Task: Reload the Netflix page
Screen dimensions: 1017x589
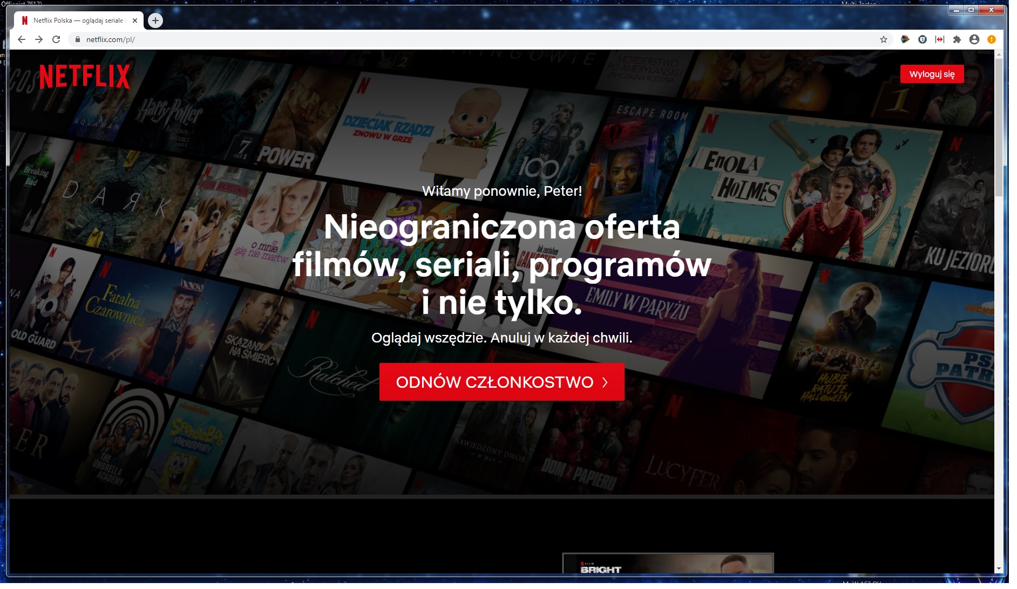Action: coord(56,39)
